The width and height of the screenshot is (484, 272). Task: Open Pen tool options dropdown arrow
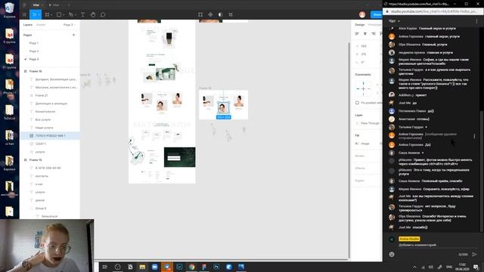(x=76, y=15)
